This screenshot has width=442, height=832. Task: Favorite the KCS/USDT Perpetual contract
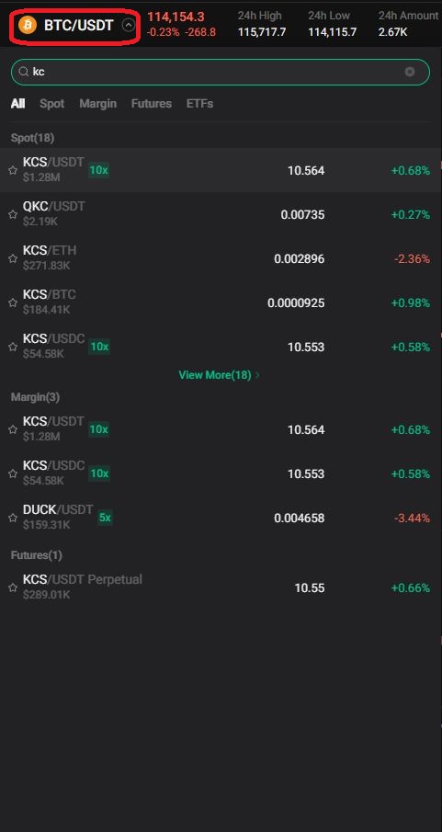(x=13, y=587)
